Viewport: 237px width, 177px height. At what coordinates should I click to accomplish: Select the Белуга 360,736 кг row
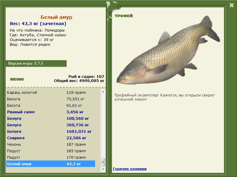coord(51,125)
